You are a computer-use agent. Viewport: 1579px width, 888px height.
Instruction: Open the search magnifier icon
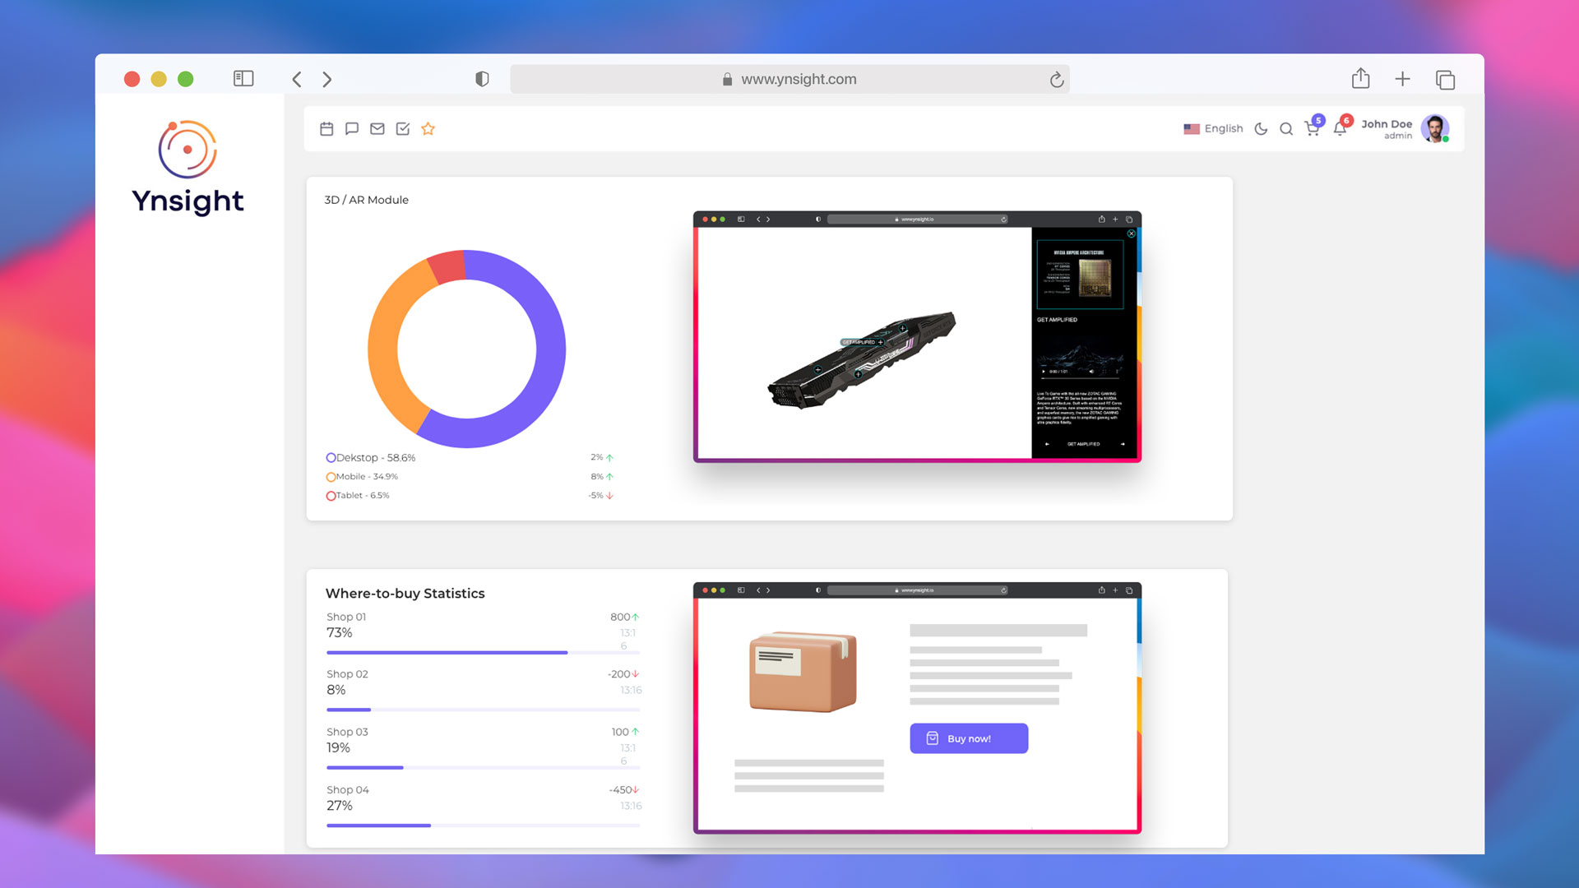click(1286, 128)
